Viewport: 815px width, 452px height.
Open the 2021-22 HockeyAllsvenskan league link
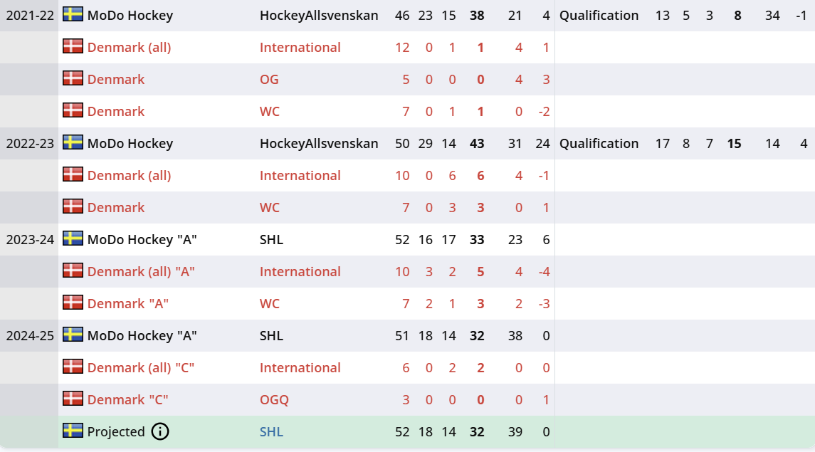pos(319,15)
